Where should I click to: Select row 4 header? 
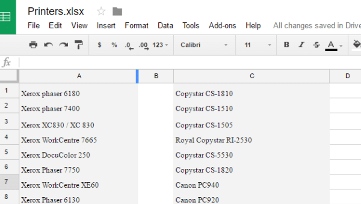coord(9,137)
